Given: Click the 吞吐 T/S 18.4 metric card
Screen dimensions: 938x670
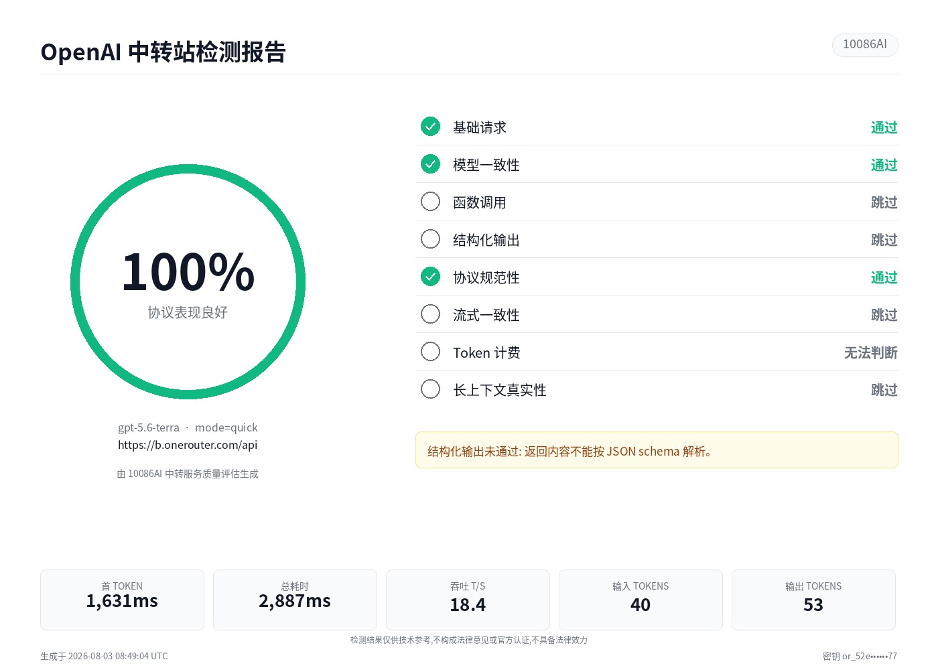Looking at the screenshot, I should coord(468,600).
